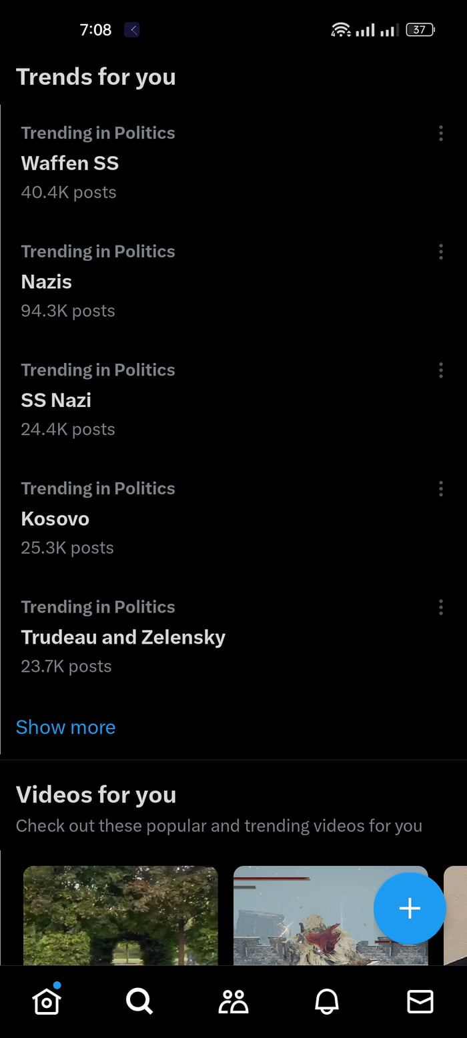Select the Trudeau and Zelensky trend
467x1038 pixels.
[123, 638]
